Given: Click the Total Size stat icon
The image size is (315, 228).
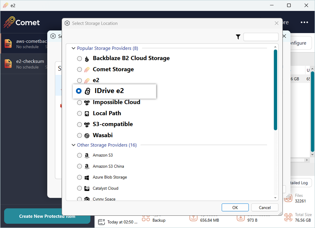Looking at the screenshot, I should pyautogui.click(x=288, y=218).
